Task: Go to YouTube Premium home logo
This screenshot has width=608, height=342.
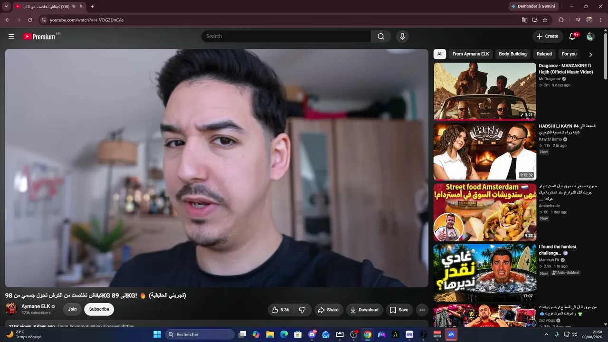Action: point(39,37)
